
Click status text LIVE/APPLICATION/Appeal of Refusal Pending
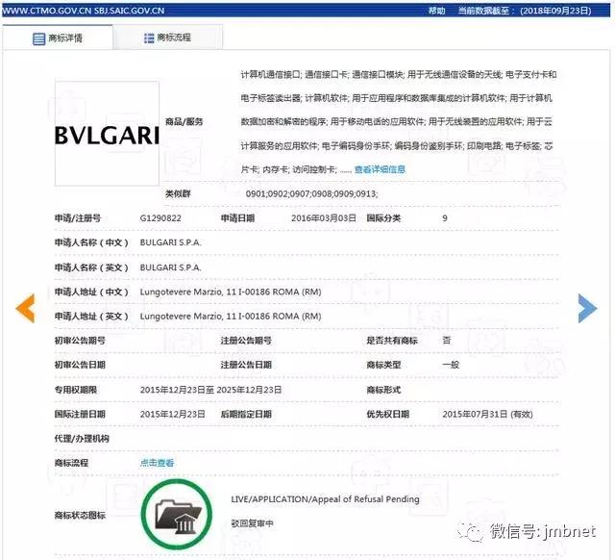325,499
